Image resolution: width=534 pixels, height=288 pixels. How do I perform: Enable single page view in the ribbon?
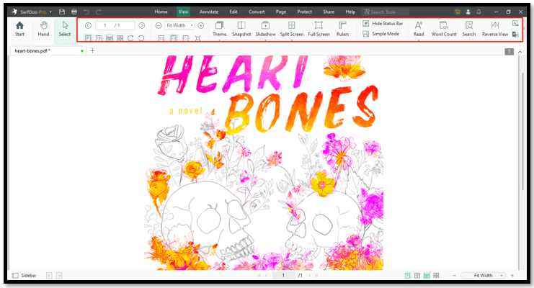(x=88, y=38)
